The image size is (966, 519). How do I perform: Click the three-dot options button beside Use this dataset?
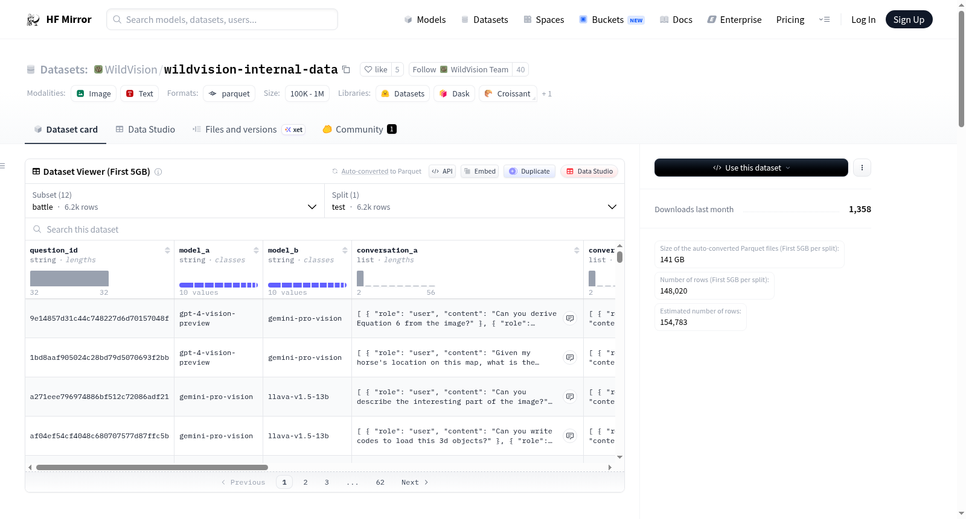click(x=862, y=168)
